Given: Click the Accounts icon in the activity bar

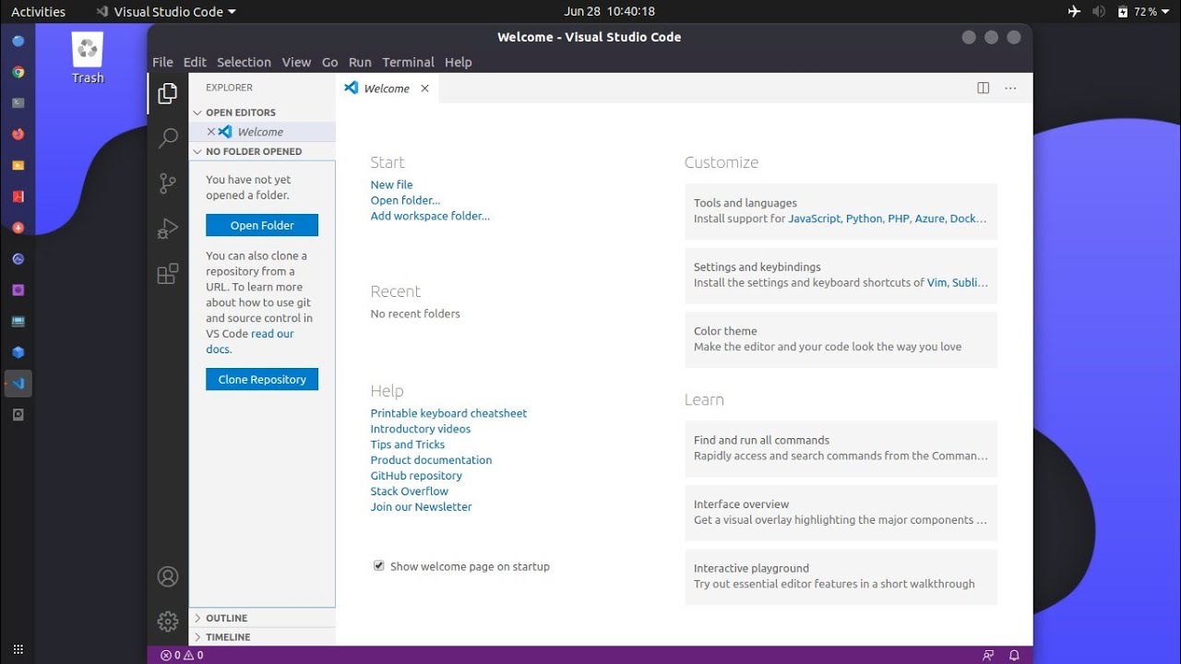Looking at the screenshot, I should click(168, 576).
